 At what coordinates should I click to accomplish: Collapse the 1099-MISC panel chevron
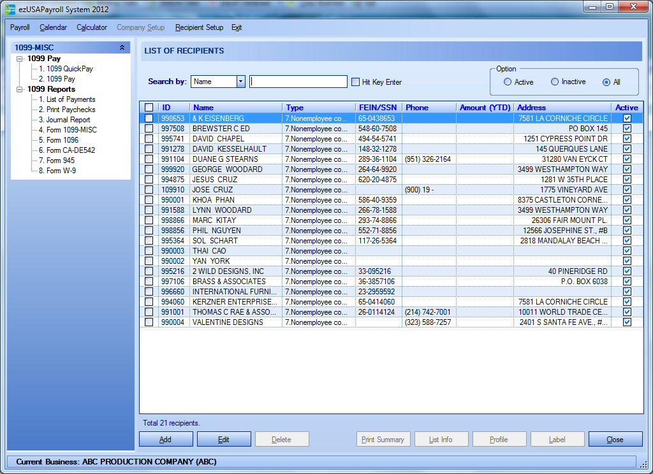pyautogui.click(x=122, y=47)
